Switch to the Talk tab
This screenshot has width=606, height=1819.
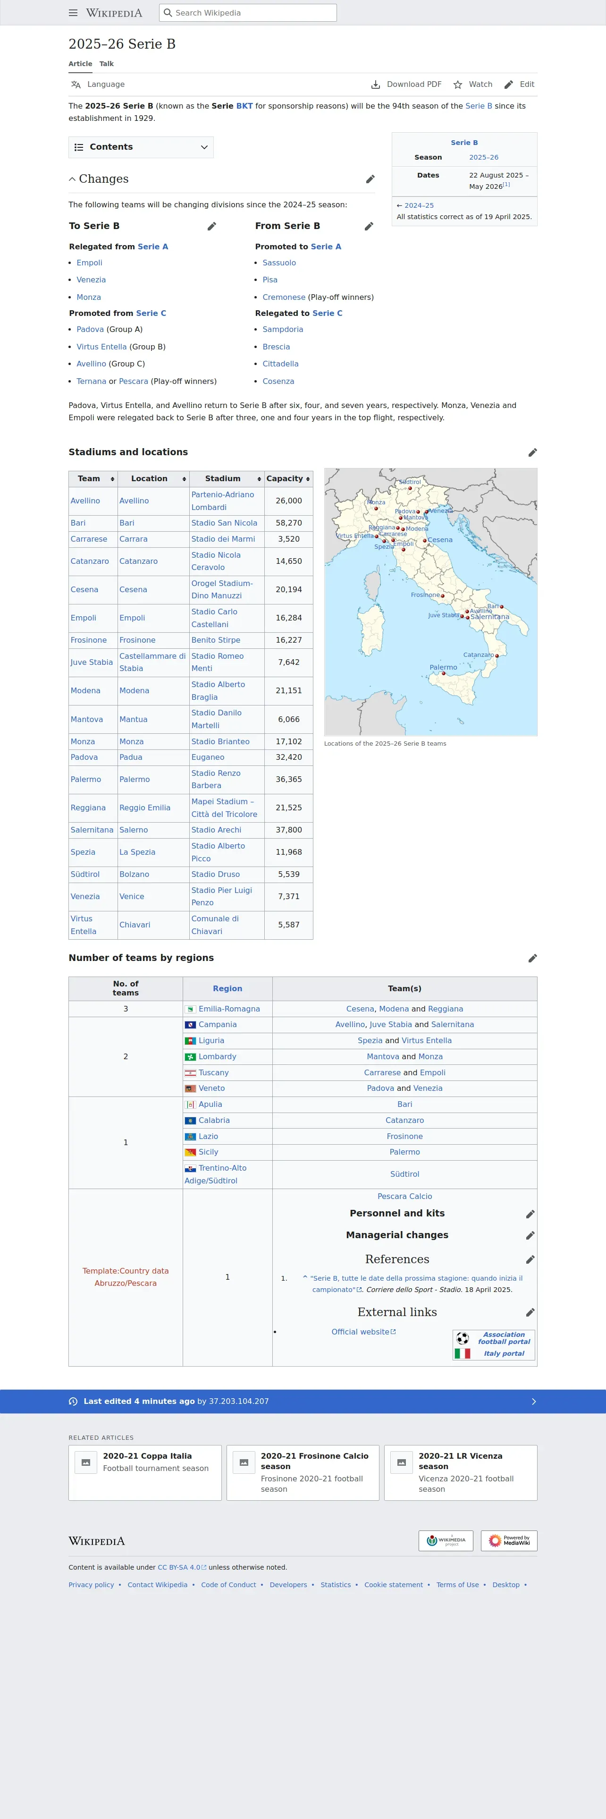(x=107, y=64)
